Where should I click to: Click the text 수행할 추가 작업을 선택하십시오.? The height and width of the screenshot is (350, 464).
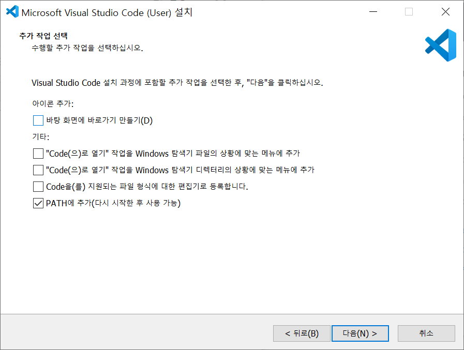click(87, 48)
